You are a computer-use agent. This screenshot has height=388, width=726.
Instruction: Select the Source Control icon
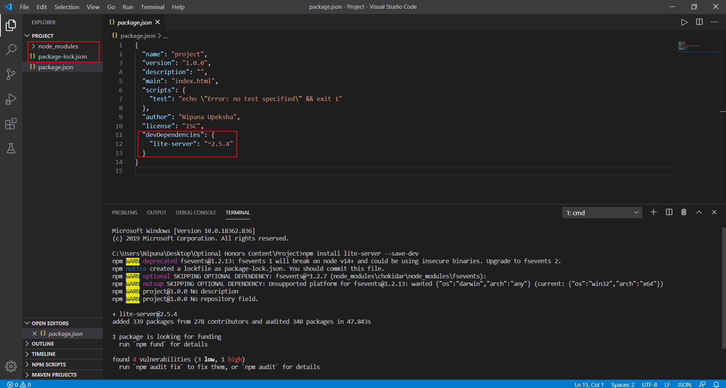click(11, 74)
